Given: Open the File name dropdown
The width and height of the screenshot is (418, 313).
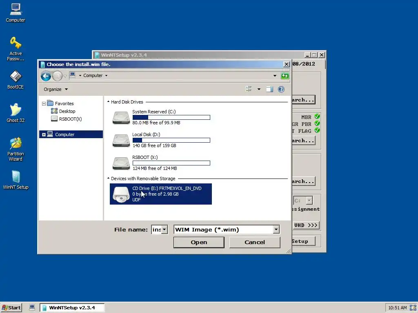Looking at the screenshot, I should 165,229.
